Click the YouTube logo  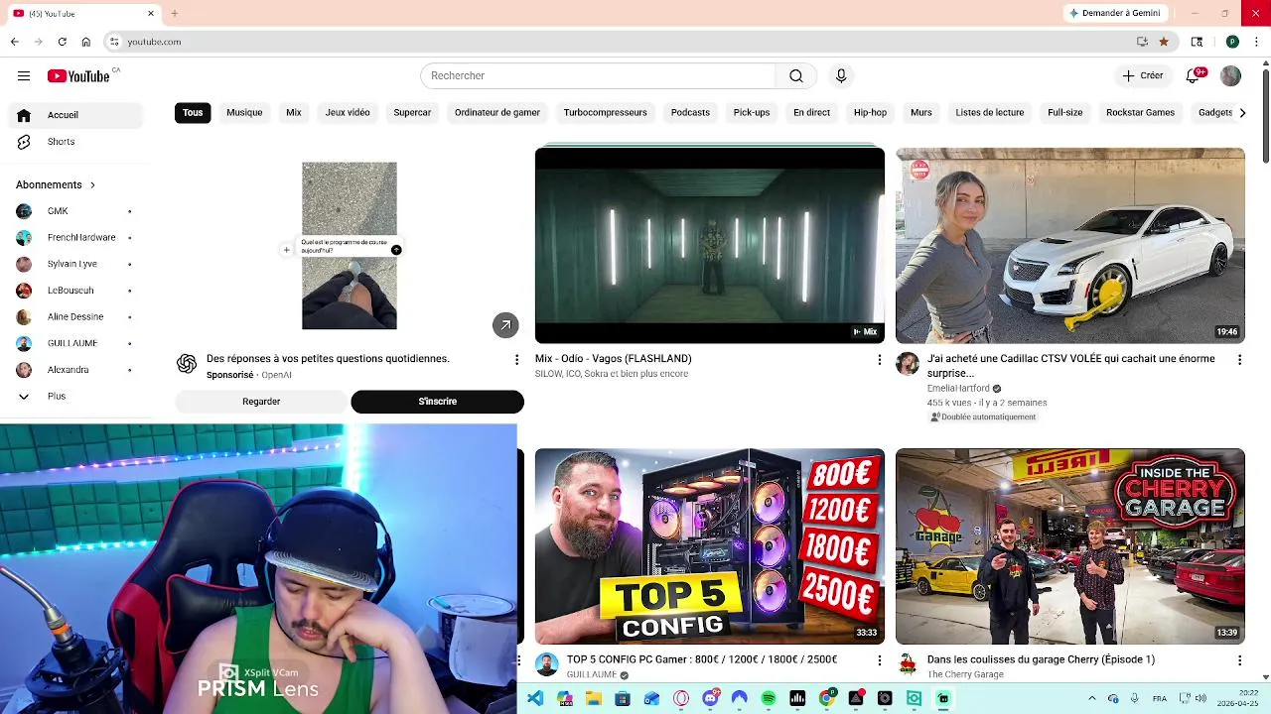(78, 75)
